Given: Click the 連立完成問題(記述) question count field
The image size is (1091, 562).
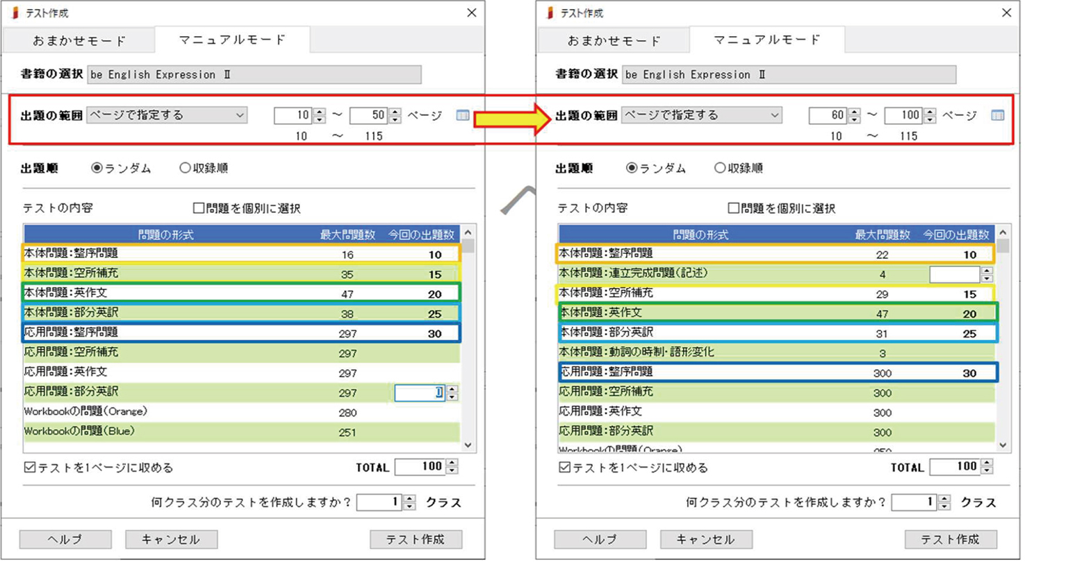Looking at the screenshot, I should 954,274.
